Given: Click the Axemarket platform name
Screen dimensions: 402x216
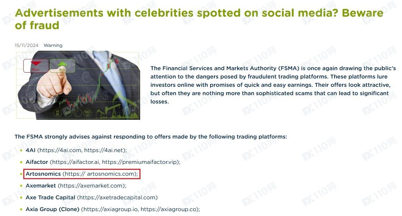Looking at the screenshot, I should pyautogui.click(x=40, y=185).
